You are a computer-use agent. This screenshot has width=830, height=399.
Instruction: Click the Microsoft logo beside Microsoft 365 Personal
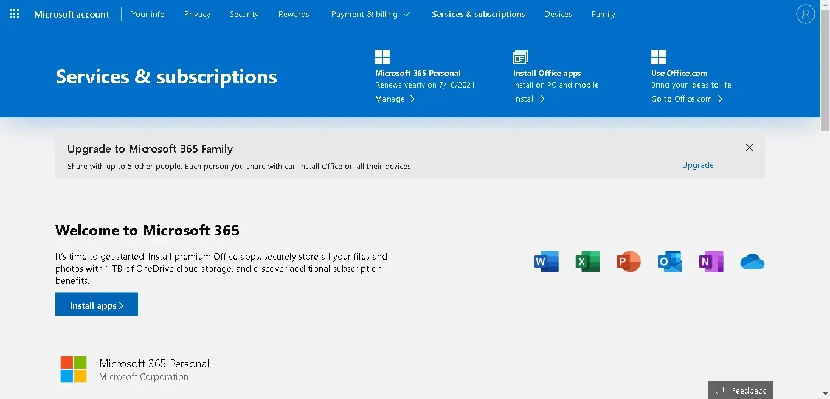pos(74,369)
